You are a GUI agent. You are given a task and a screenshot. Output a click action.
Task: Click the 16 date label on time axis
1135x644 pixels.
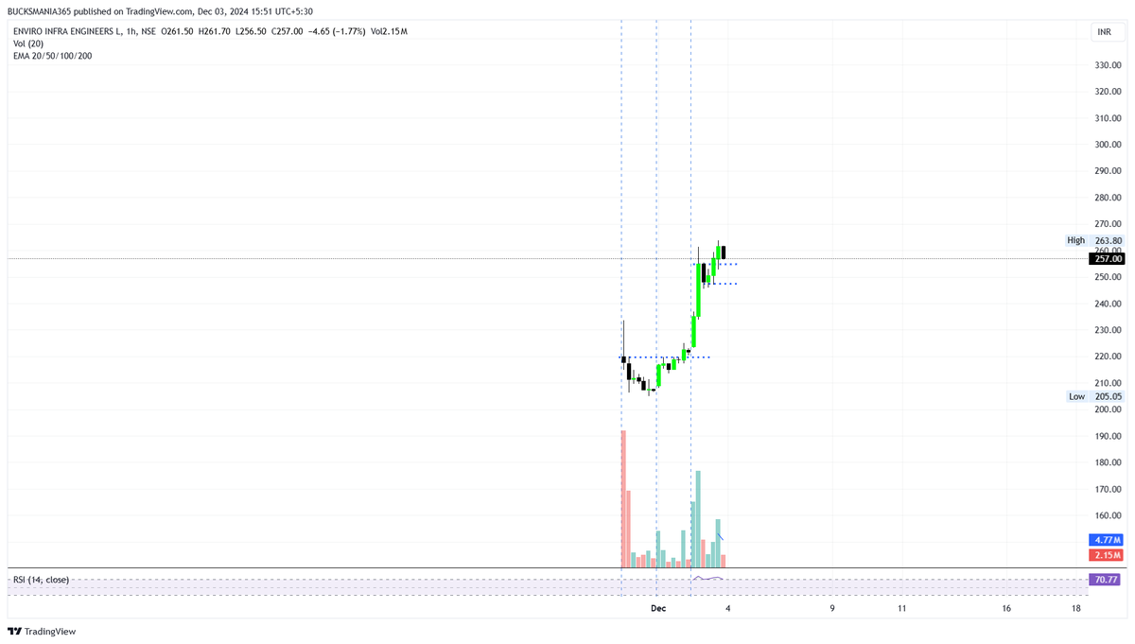1006,608
